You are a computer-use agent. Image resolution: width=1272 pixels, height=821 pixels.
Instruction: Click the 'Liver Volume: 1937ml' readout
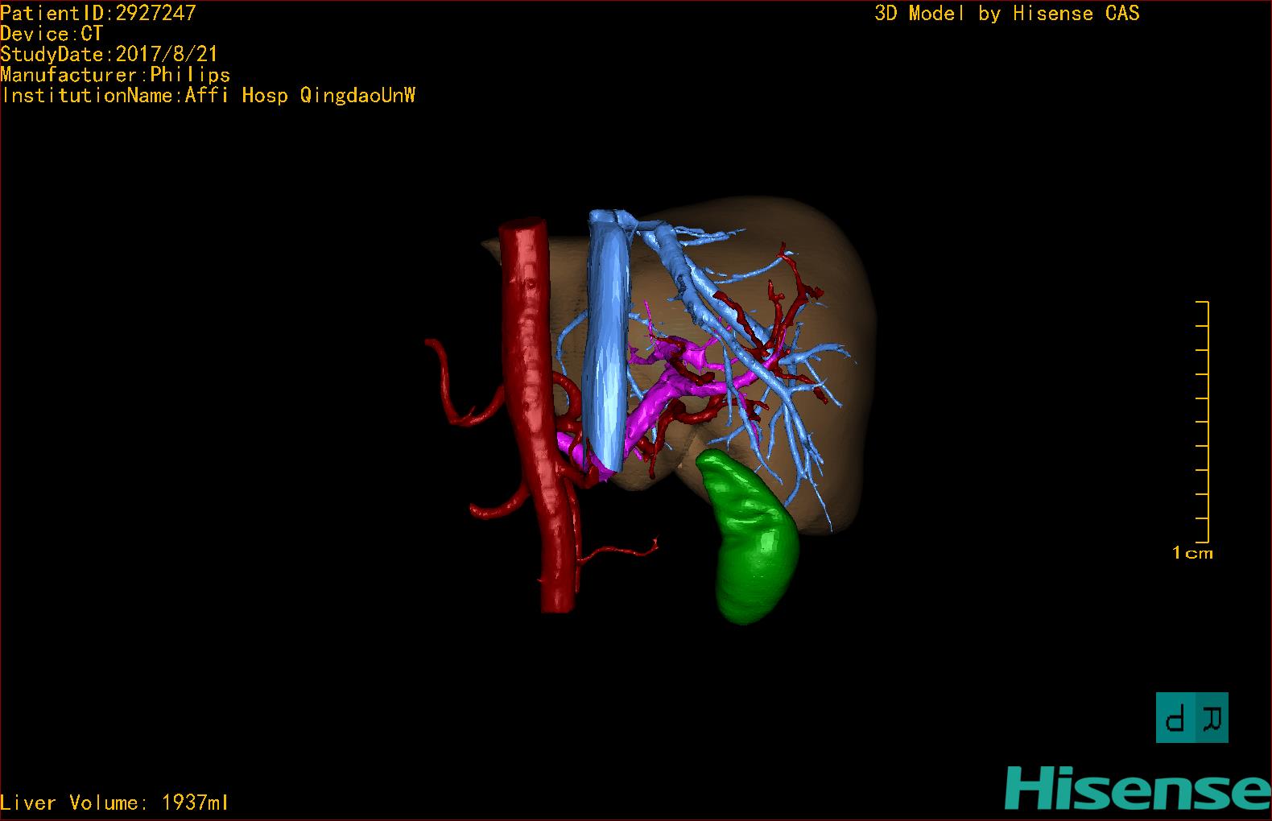coord(114,802)
